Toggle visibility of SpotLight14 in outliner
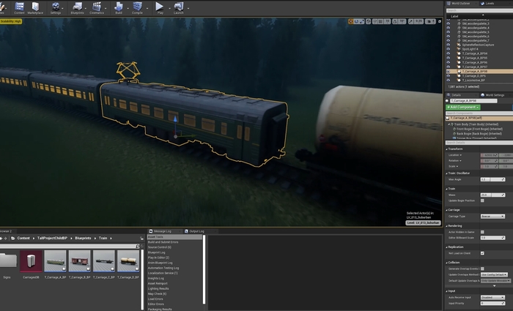 tap(449, 49)
